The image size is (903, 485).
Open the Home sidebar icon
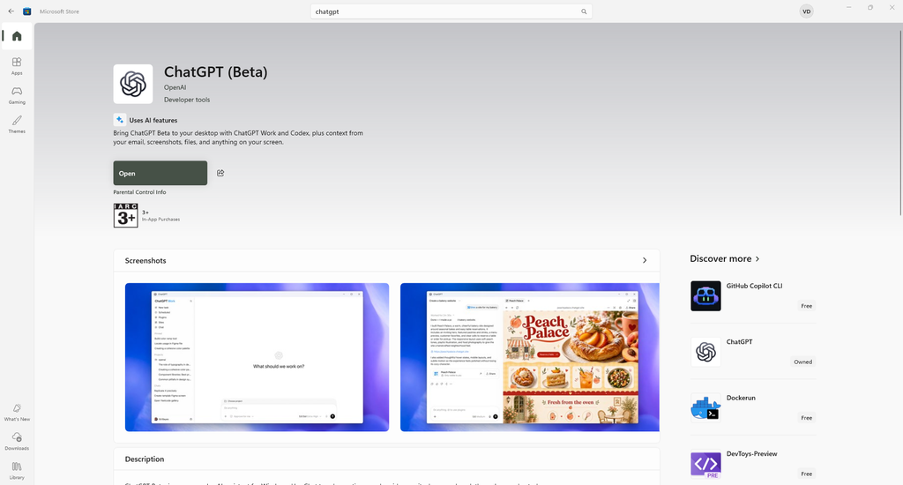tap(17, 36)
